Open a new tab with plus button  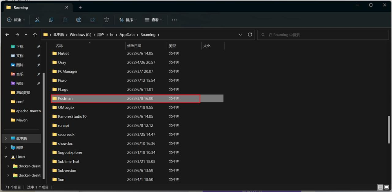[x=80, y=7]
